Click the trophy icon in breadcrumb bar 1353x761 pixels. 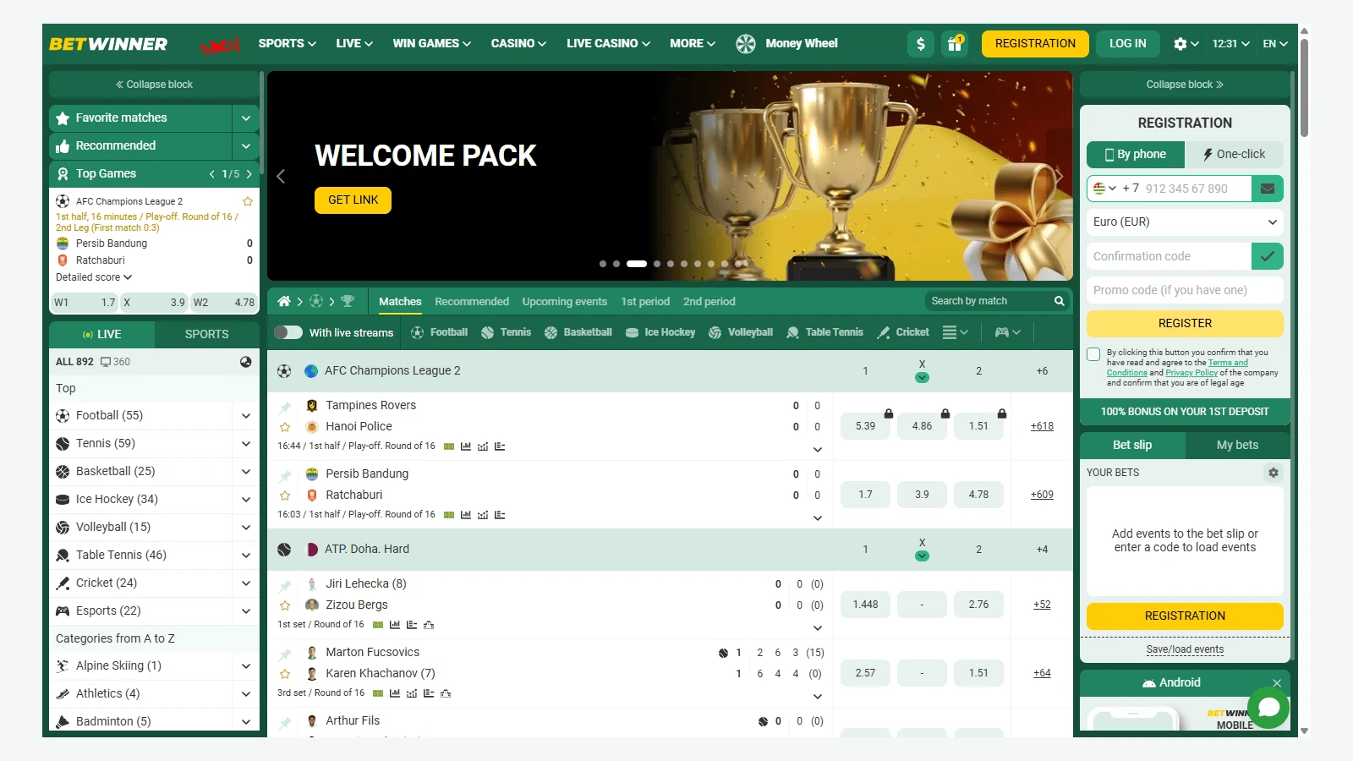pyautogui.click(x=348, y=301)
